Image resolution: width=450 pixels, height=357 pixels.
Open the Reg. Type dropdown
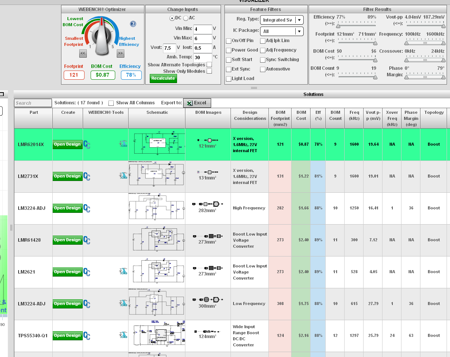coord(282,20)
